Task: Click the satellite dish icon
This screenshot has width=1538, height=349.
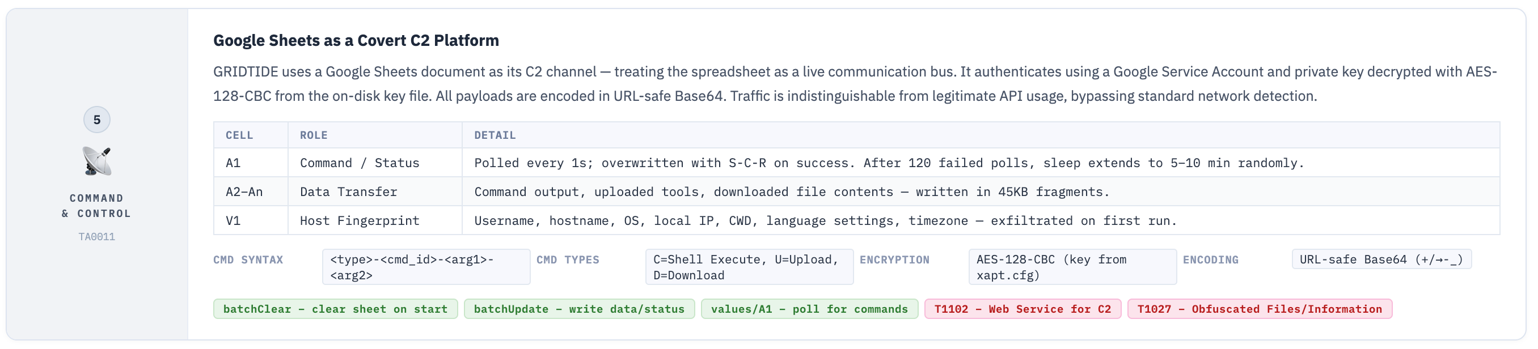Action: [x=97, y=161]
